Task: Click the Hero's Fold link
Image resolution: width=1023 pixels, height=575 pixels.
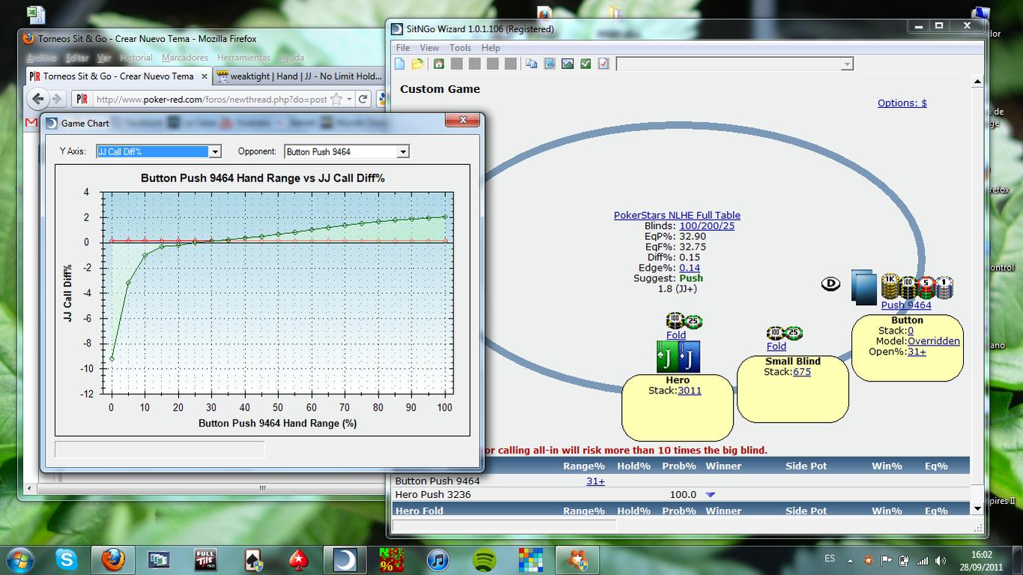Action: (x=676, y=335)
